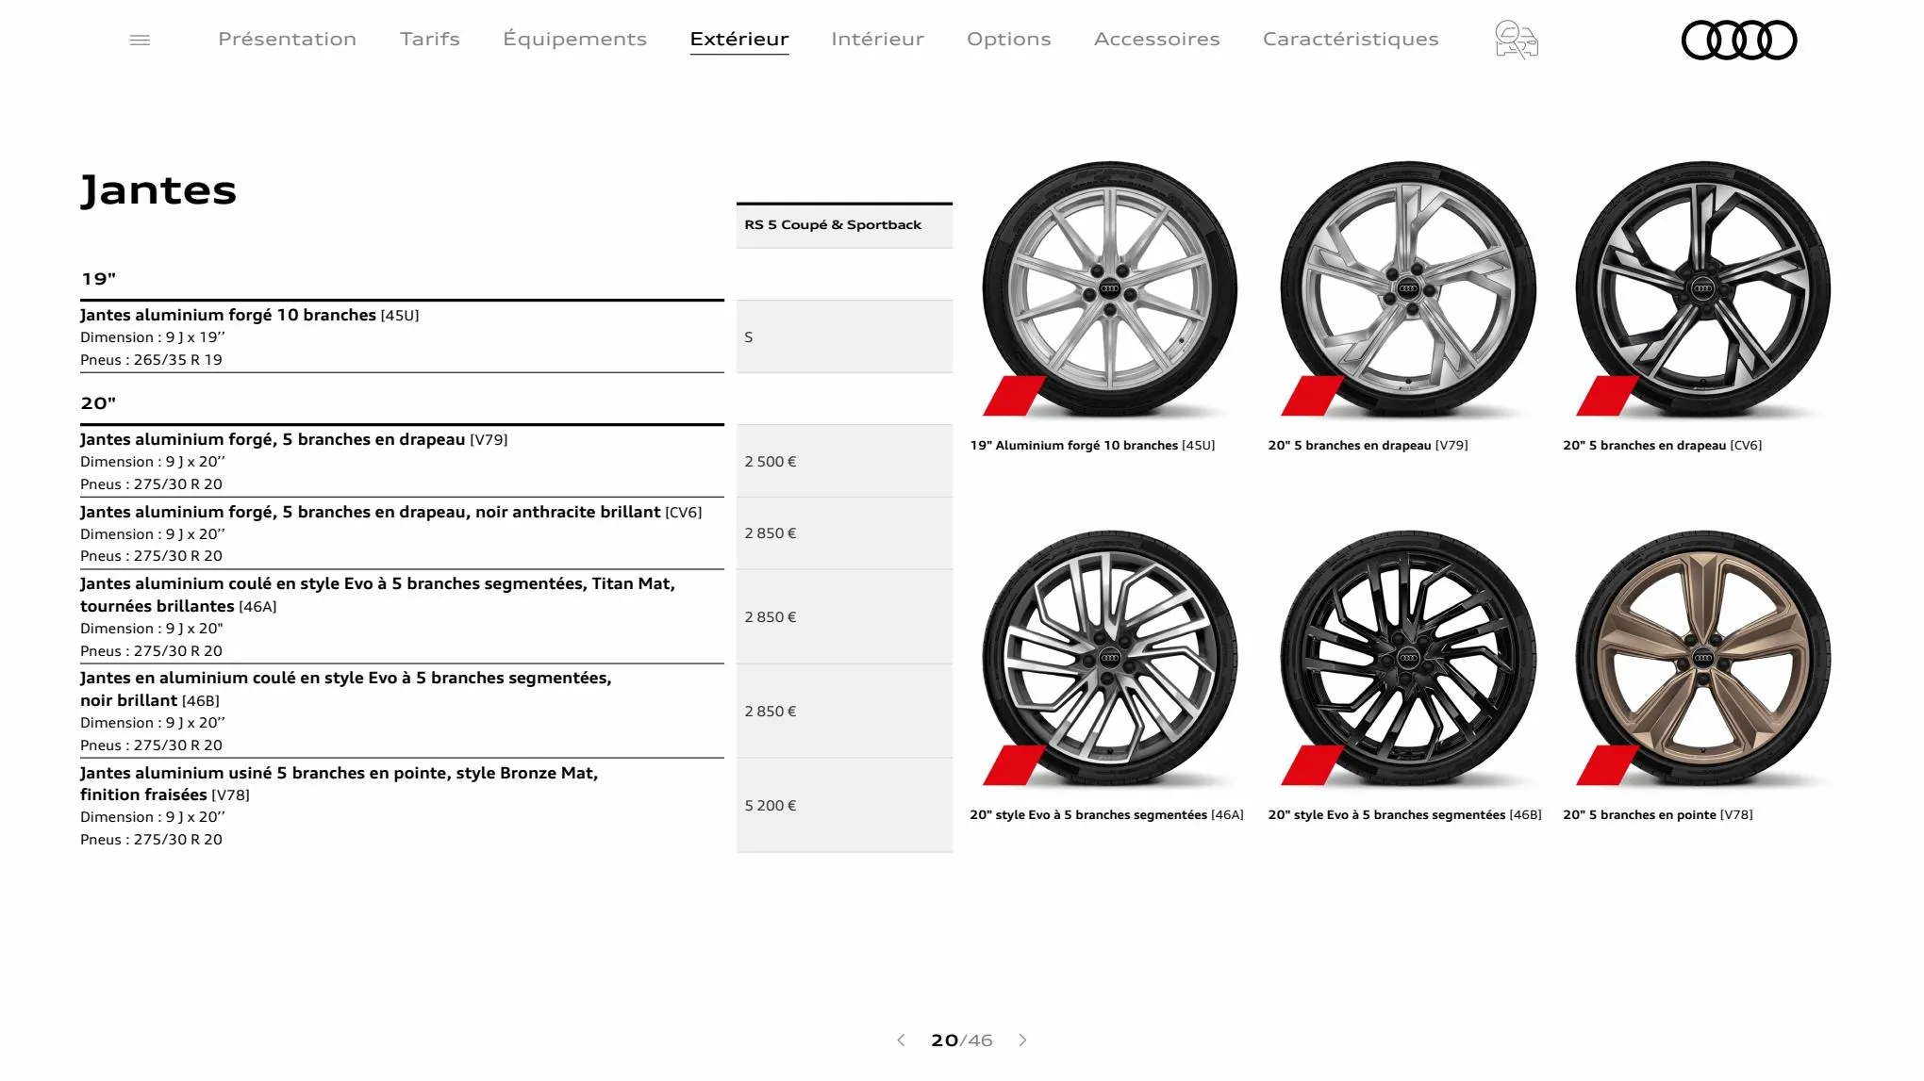Click the 2 850 € price for CV6
The image size is (1924, 1081).
coord(844,533)
